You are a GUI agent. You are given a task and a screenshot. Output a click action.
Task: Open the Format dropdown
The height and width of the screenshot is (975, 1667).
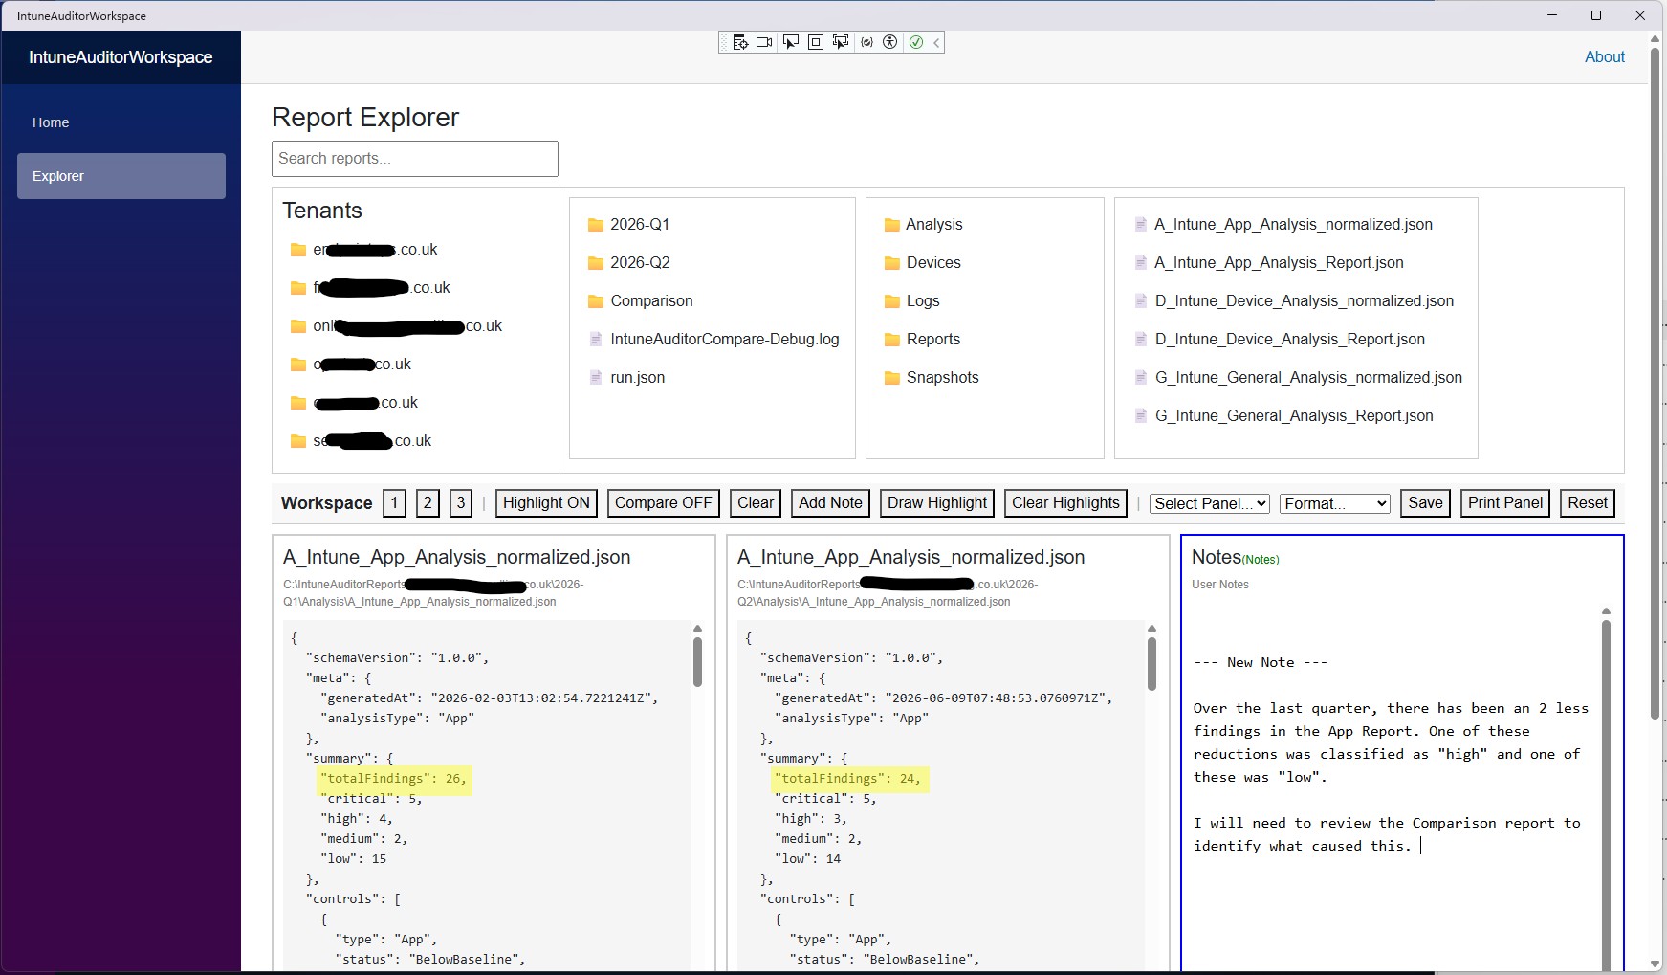tap(1335, 504)
